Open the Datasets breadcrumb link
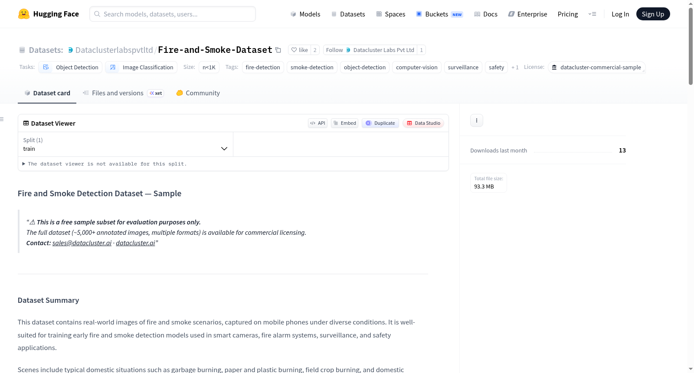Screen dimensions: 694x373 click(46, 50)
